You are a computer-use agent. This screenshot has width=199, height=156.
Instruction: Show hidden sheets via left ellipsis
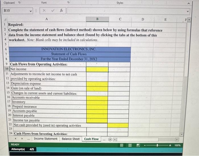(29, 139)
